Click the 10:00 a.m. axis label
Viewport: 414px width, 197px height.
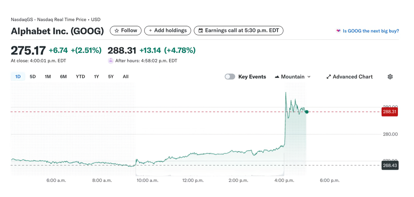pos(147,180)
